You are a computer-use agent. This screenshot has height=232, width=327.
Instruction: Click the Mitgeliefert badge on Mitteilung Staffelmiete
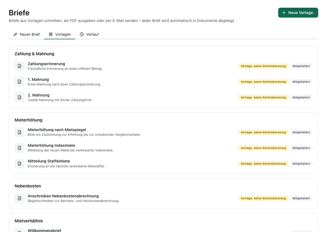(301, 164)
